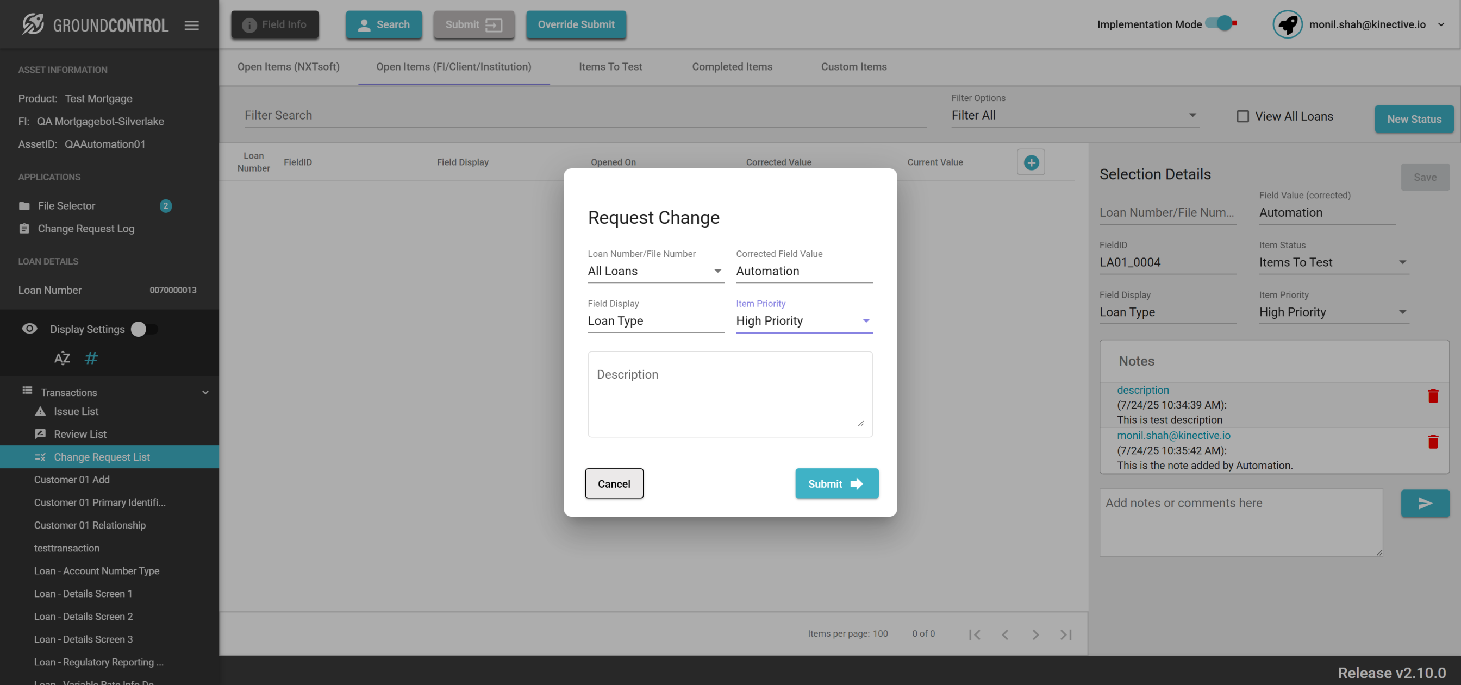Delete the first note with trash icon
The height and width of the screenshot is (685, 1461).
click(1433, 396)
